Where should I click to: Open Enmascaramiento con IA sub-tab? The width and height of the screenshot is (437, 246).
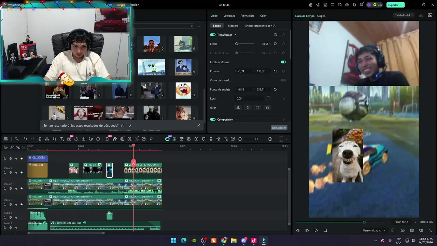coord(260,26)
